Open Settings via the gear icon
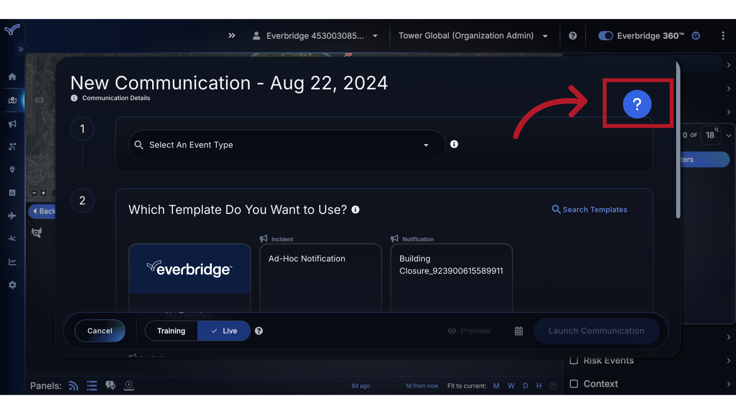Image resolution: width=736 pixels, height=414 pixels. (12, 285)
